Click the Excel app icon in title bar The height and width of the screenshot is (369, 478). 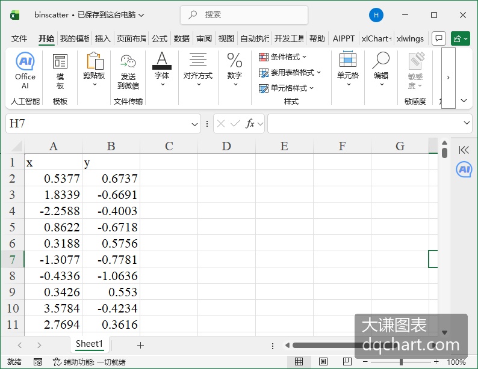pos(14,15)
